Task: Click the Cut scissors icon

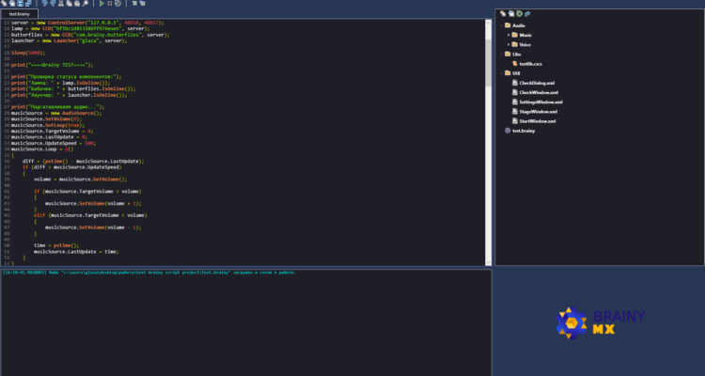Action: pos(61,3)
